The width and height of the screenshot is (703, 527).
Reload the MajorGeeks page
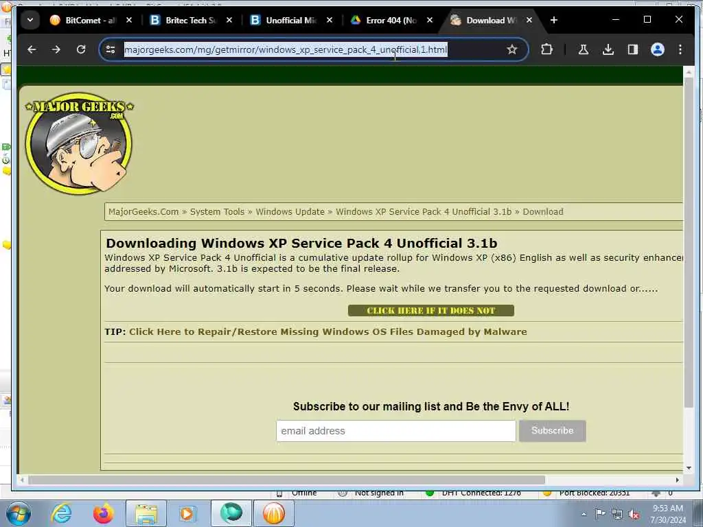click(x=81, y=49)
